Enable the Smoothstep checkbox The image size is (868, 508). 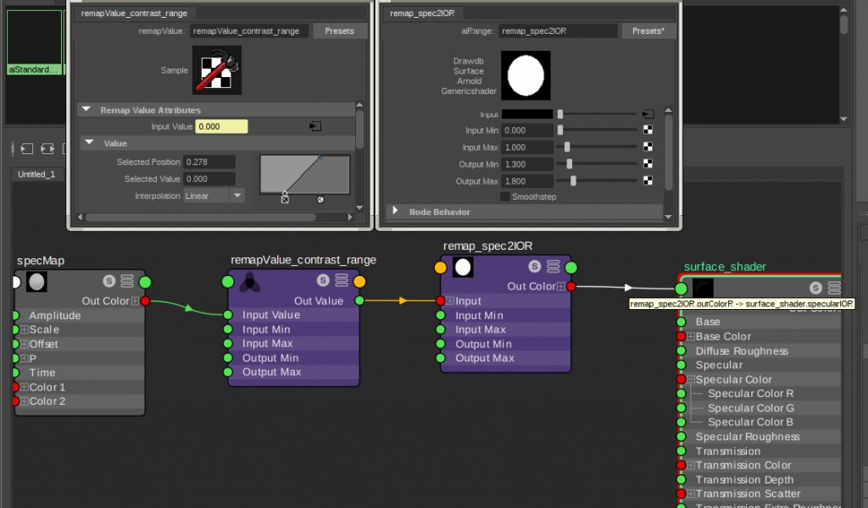click(x=505, y=196)
